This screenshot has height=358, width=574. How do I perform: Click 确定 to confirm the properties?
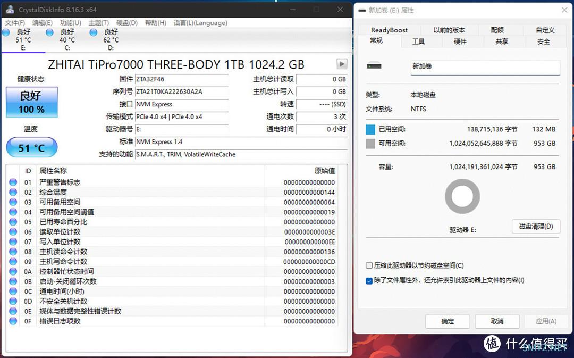coord(447,321)
